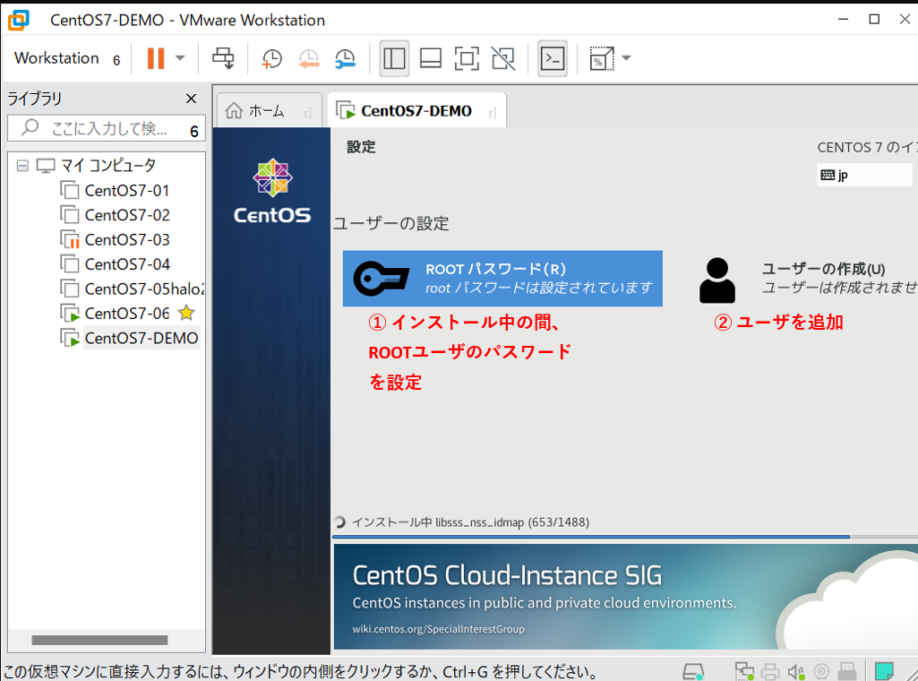Switch to the CentOS7-DEMO tab
Viewport: 918px width, 681px height.
tap(416, 111)
